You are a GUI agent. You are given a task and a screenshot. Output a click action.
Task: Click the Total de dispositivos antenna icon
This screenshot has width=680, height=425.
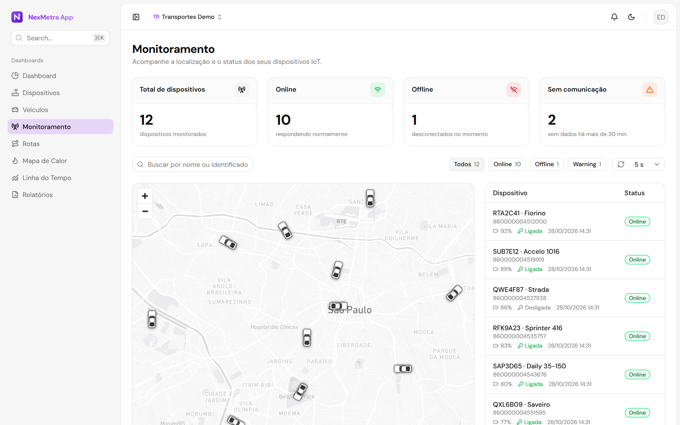[x=242, y=90]
